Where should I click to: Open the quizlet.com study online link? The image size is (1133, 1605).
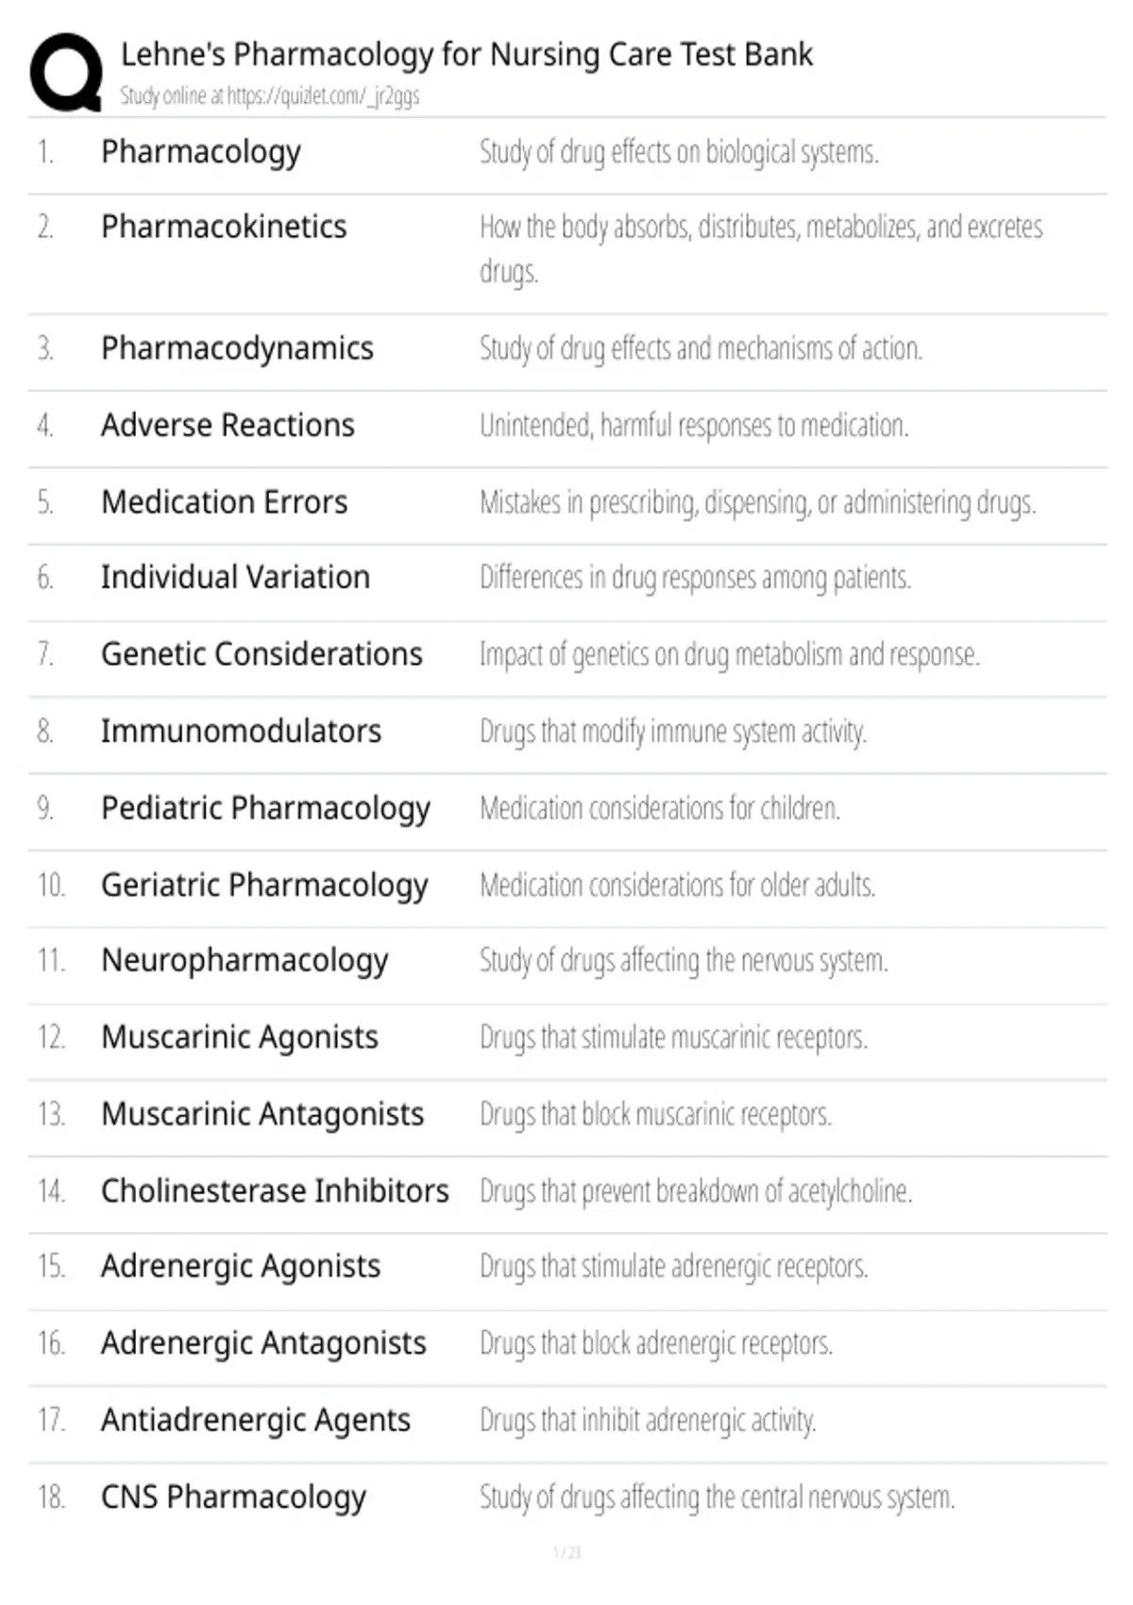[x=269, y=95]
